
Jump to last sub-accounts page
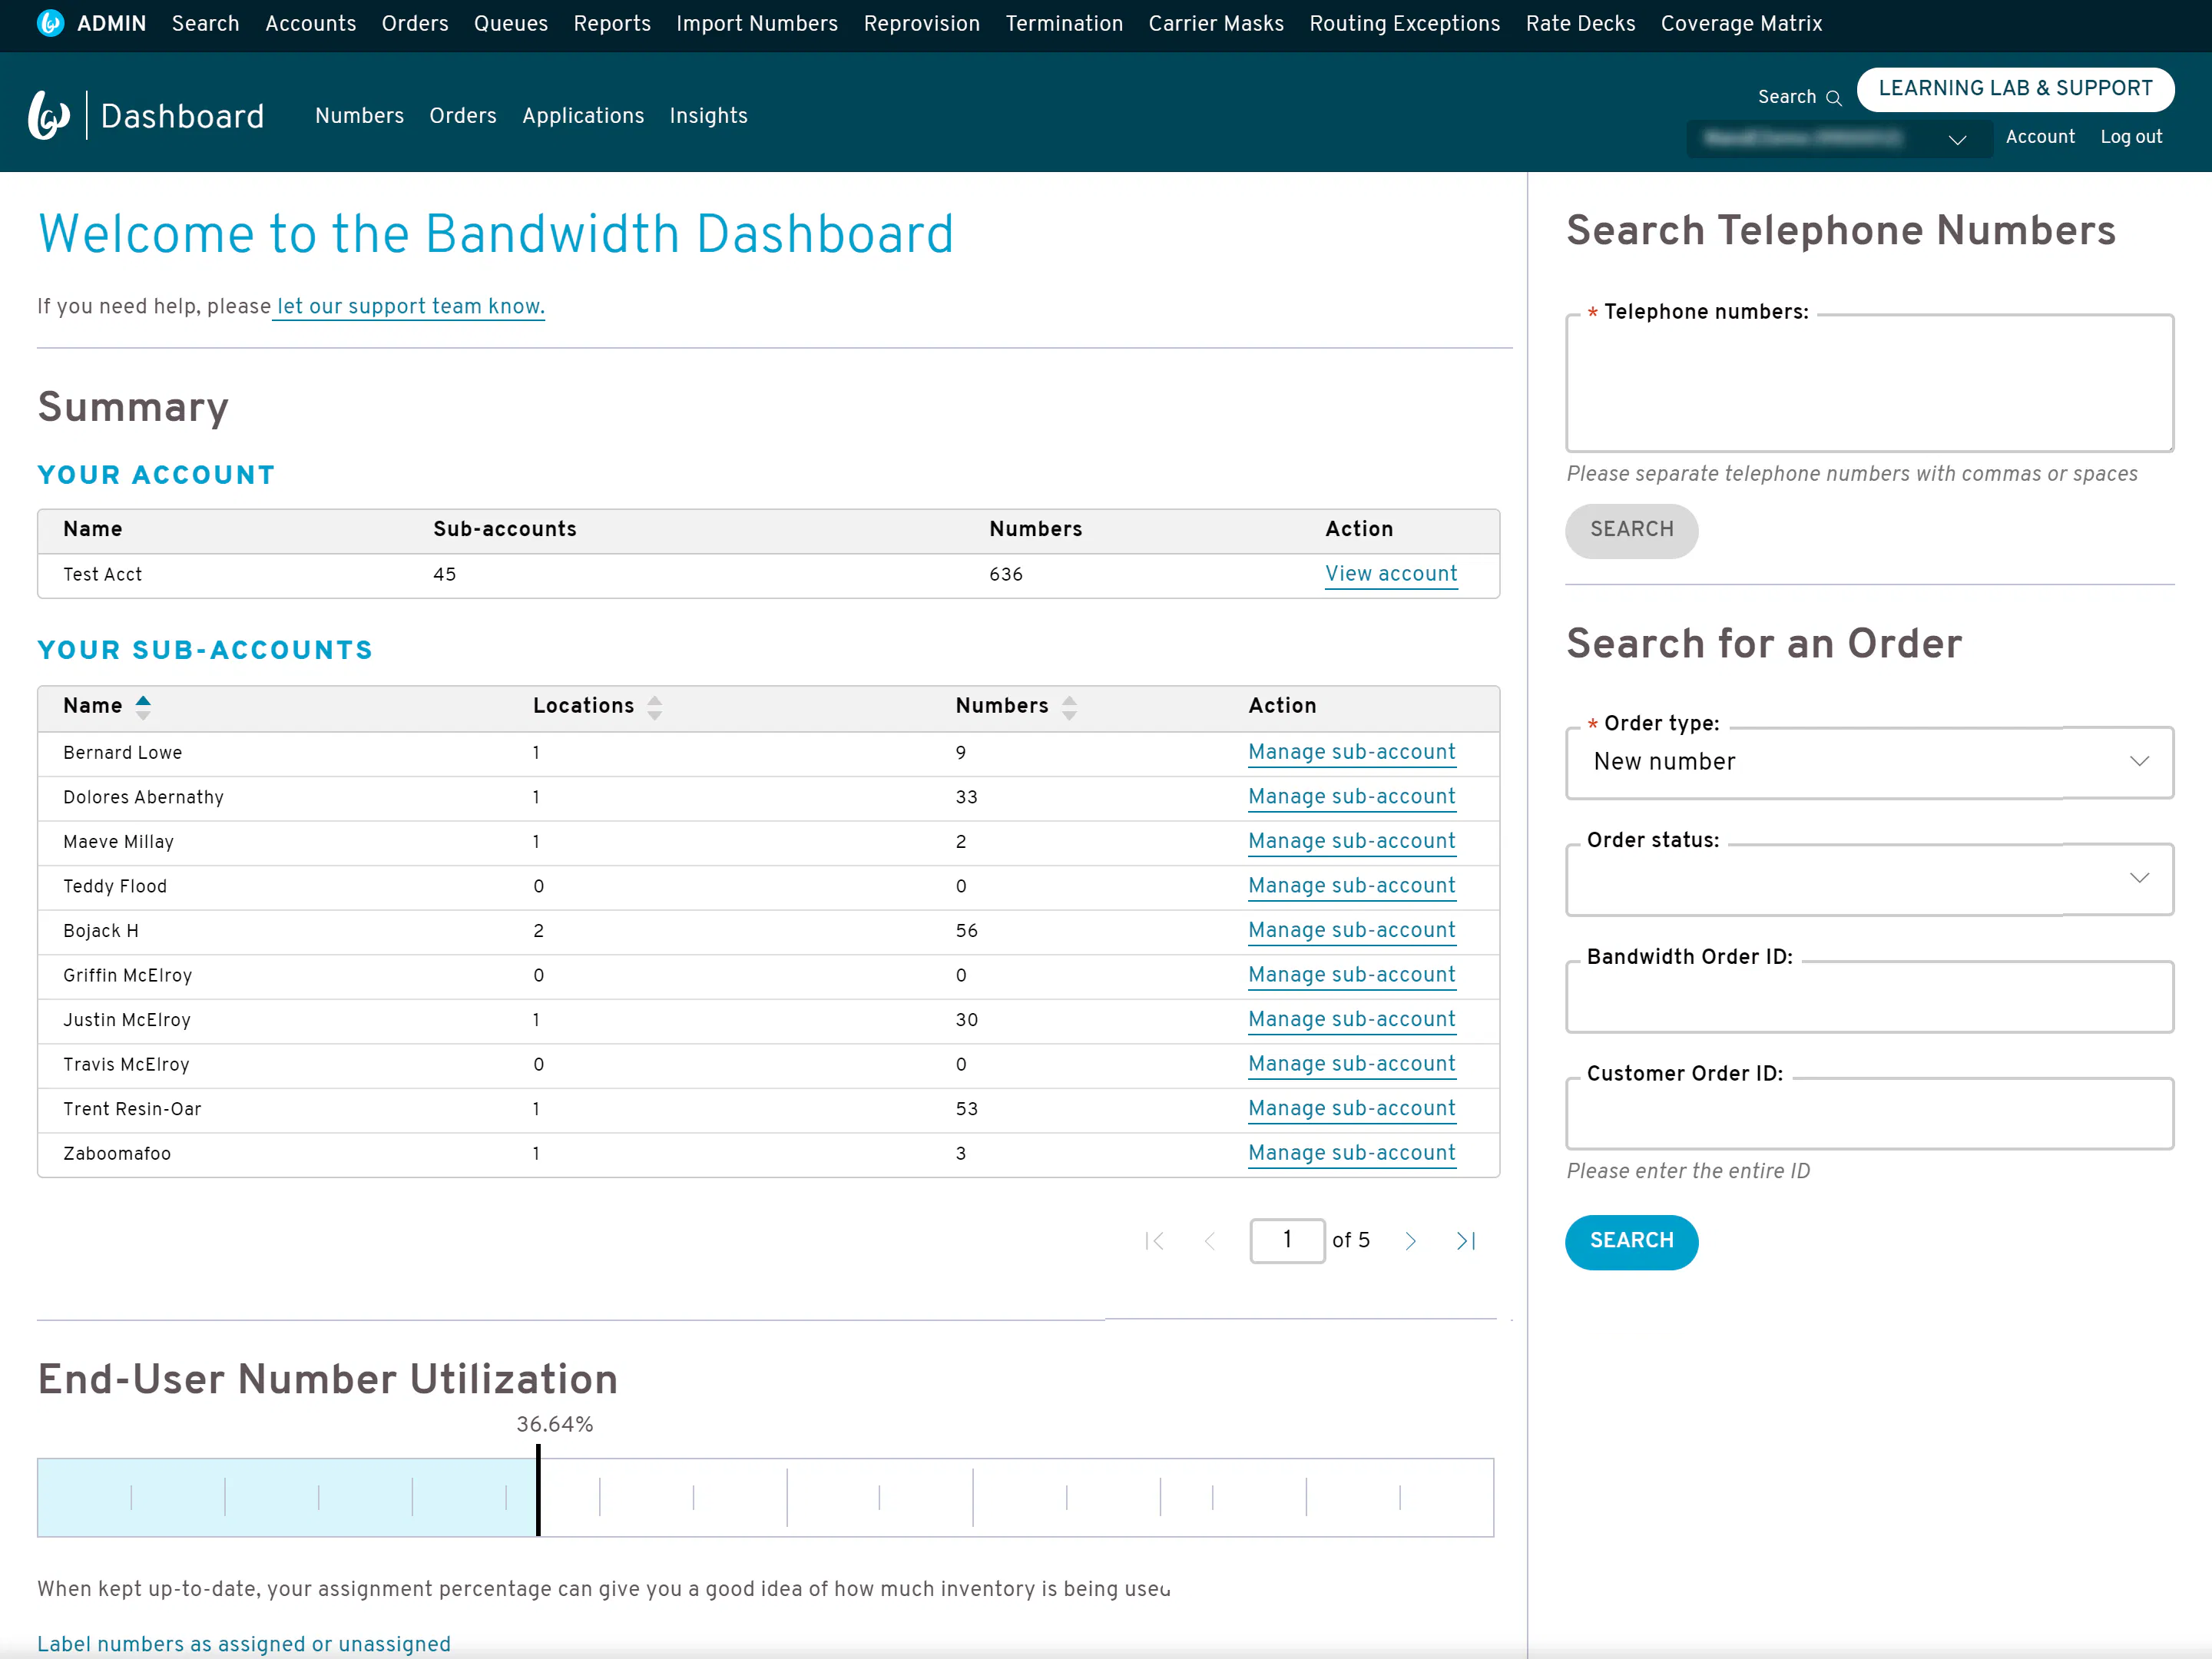click(1465, 1241)
